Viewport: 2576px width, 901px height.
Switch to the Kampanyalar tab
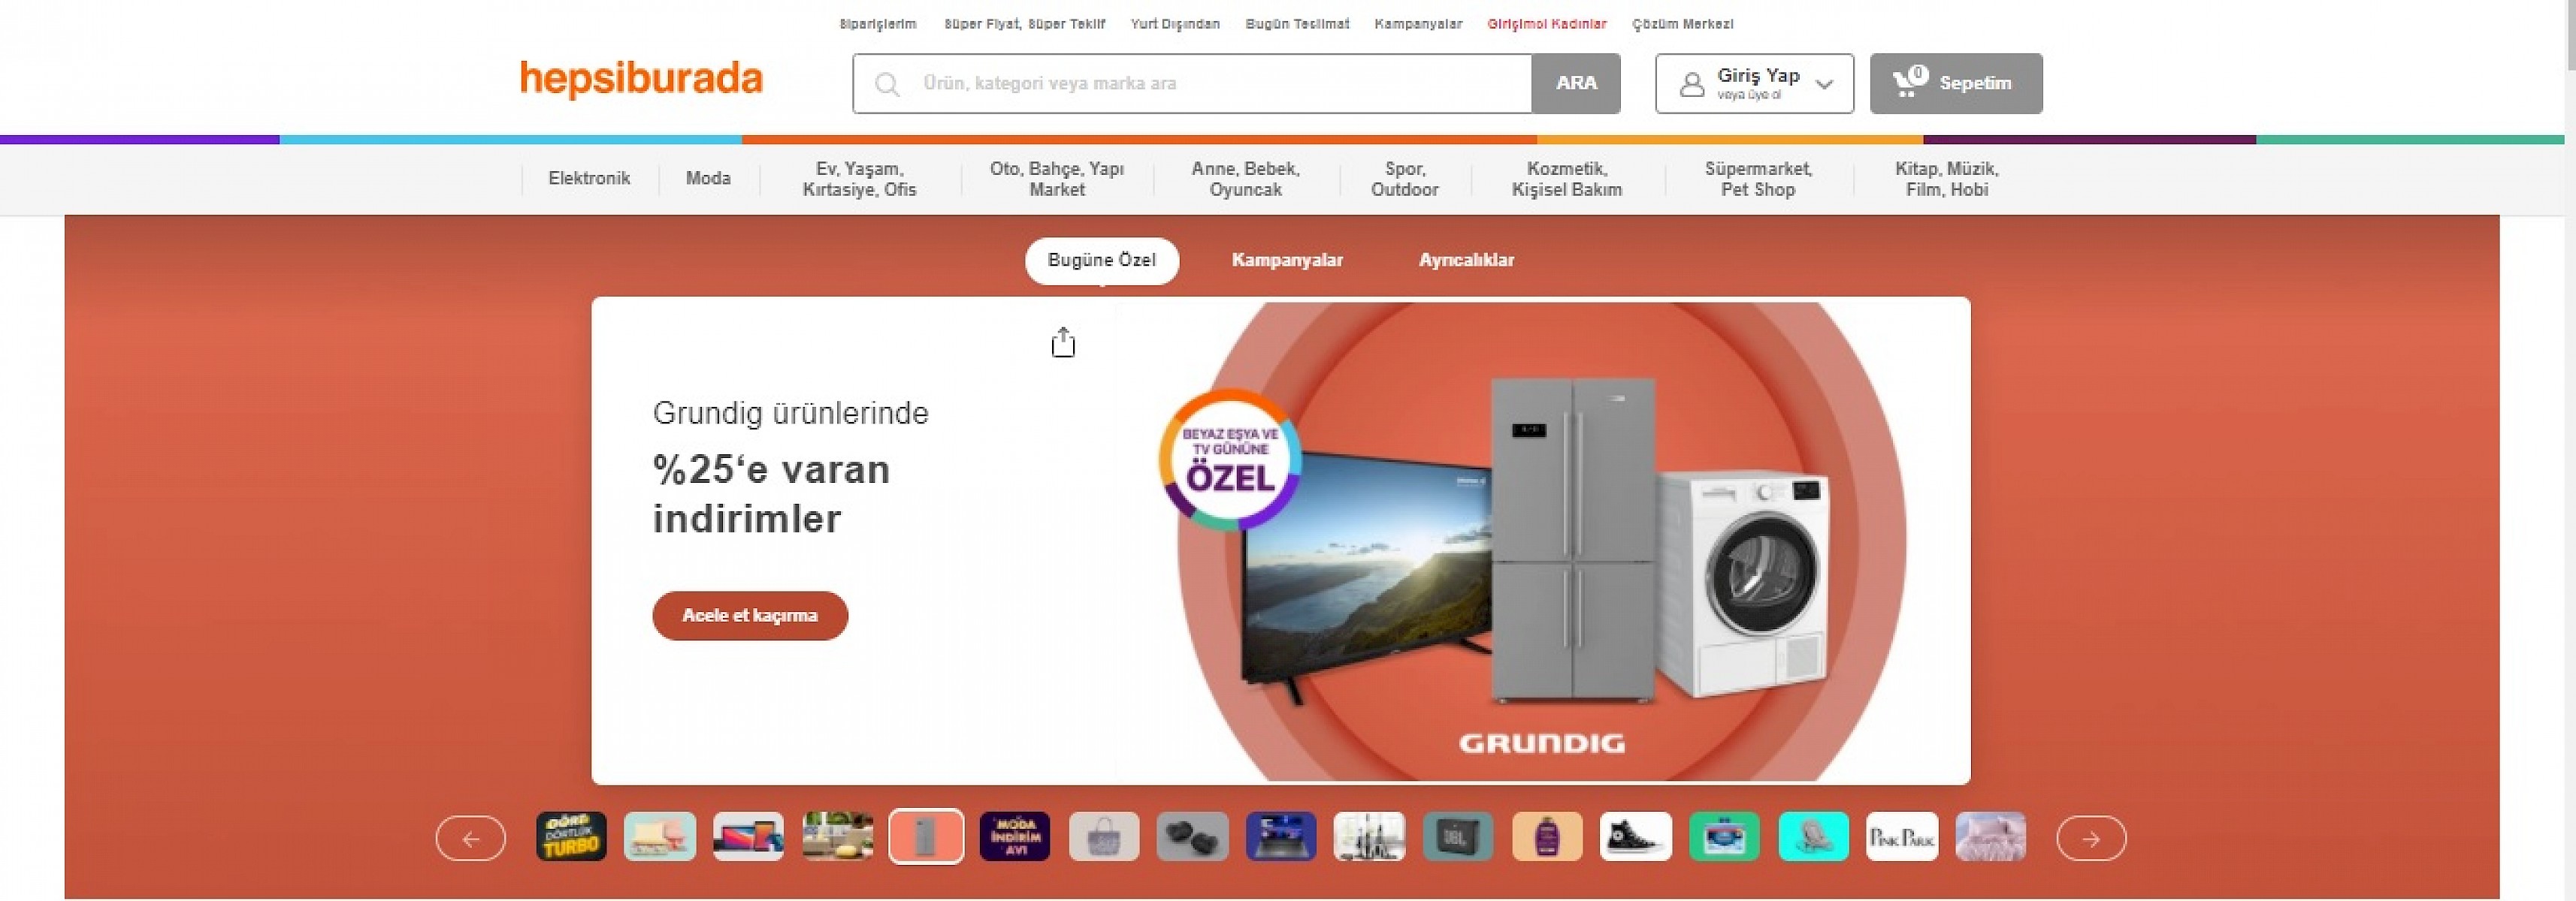pyautogui.click(x=1287, y=261)
